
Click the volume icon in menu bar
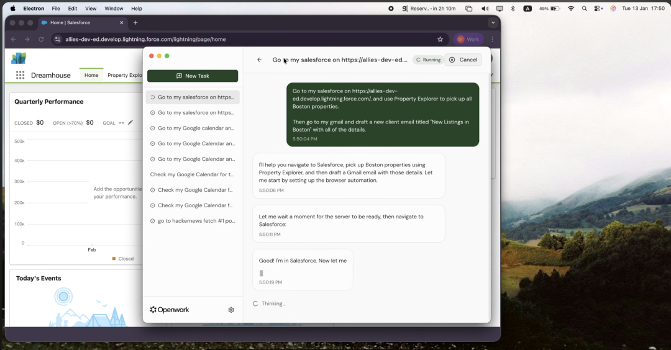(485, 9)
